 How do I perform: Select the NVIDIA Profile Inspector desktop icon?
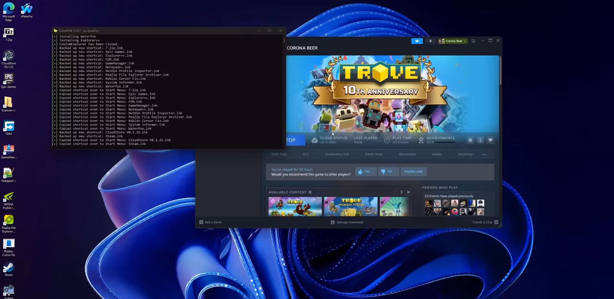click(x=9, y=201)
